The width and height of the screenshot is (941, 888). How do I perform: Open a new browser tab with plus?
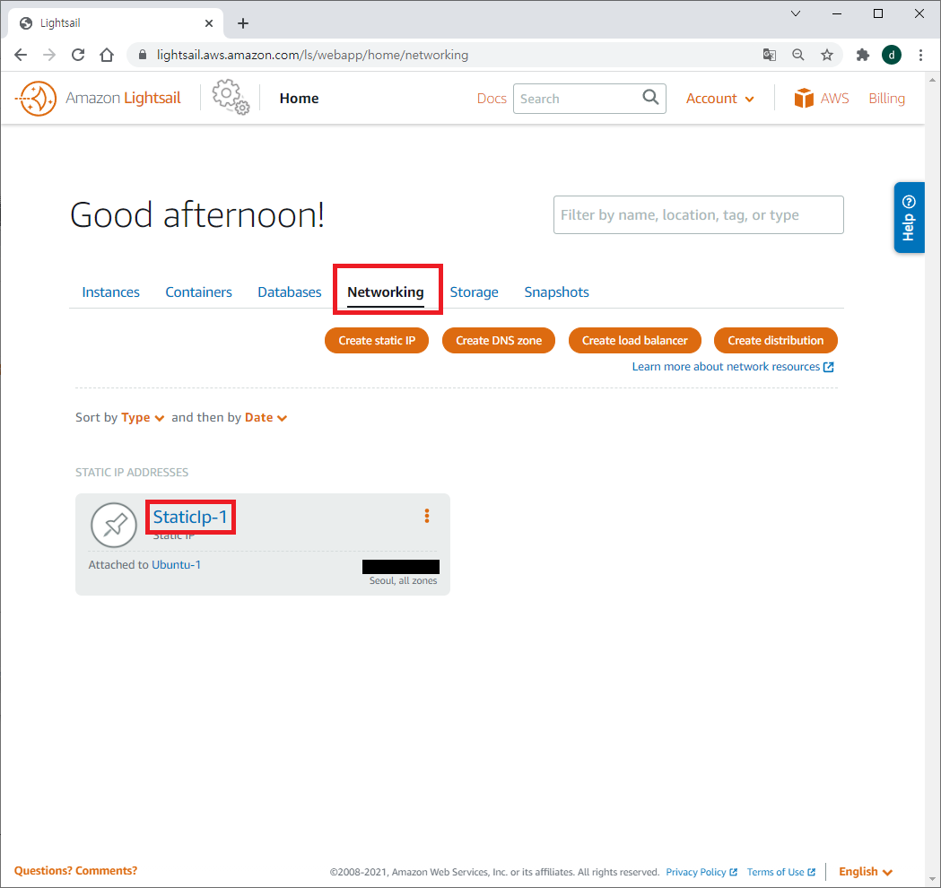tap(243, 23)
